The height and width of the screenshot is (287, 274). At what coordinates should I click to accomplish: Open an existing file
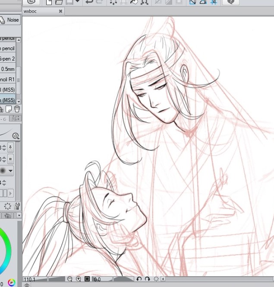(x=59, y=2)
